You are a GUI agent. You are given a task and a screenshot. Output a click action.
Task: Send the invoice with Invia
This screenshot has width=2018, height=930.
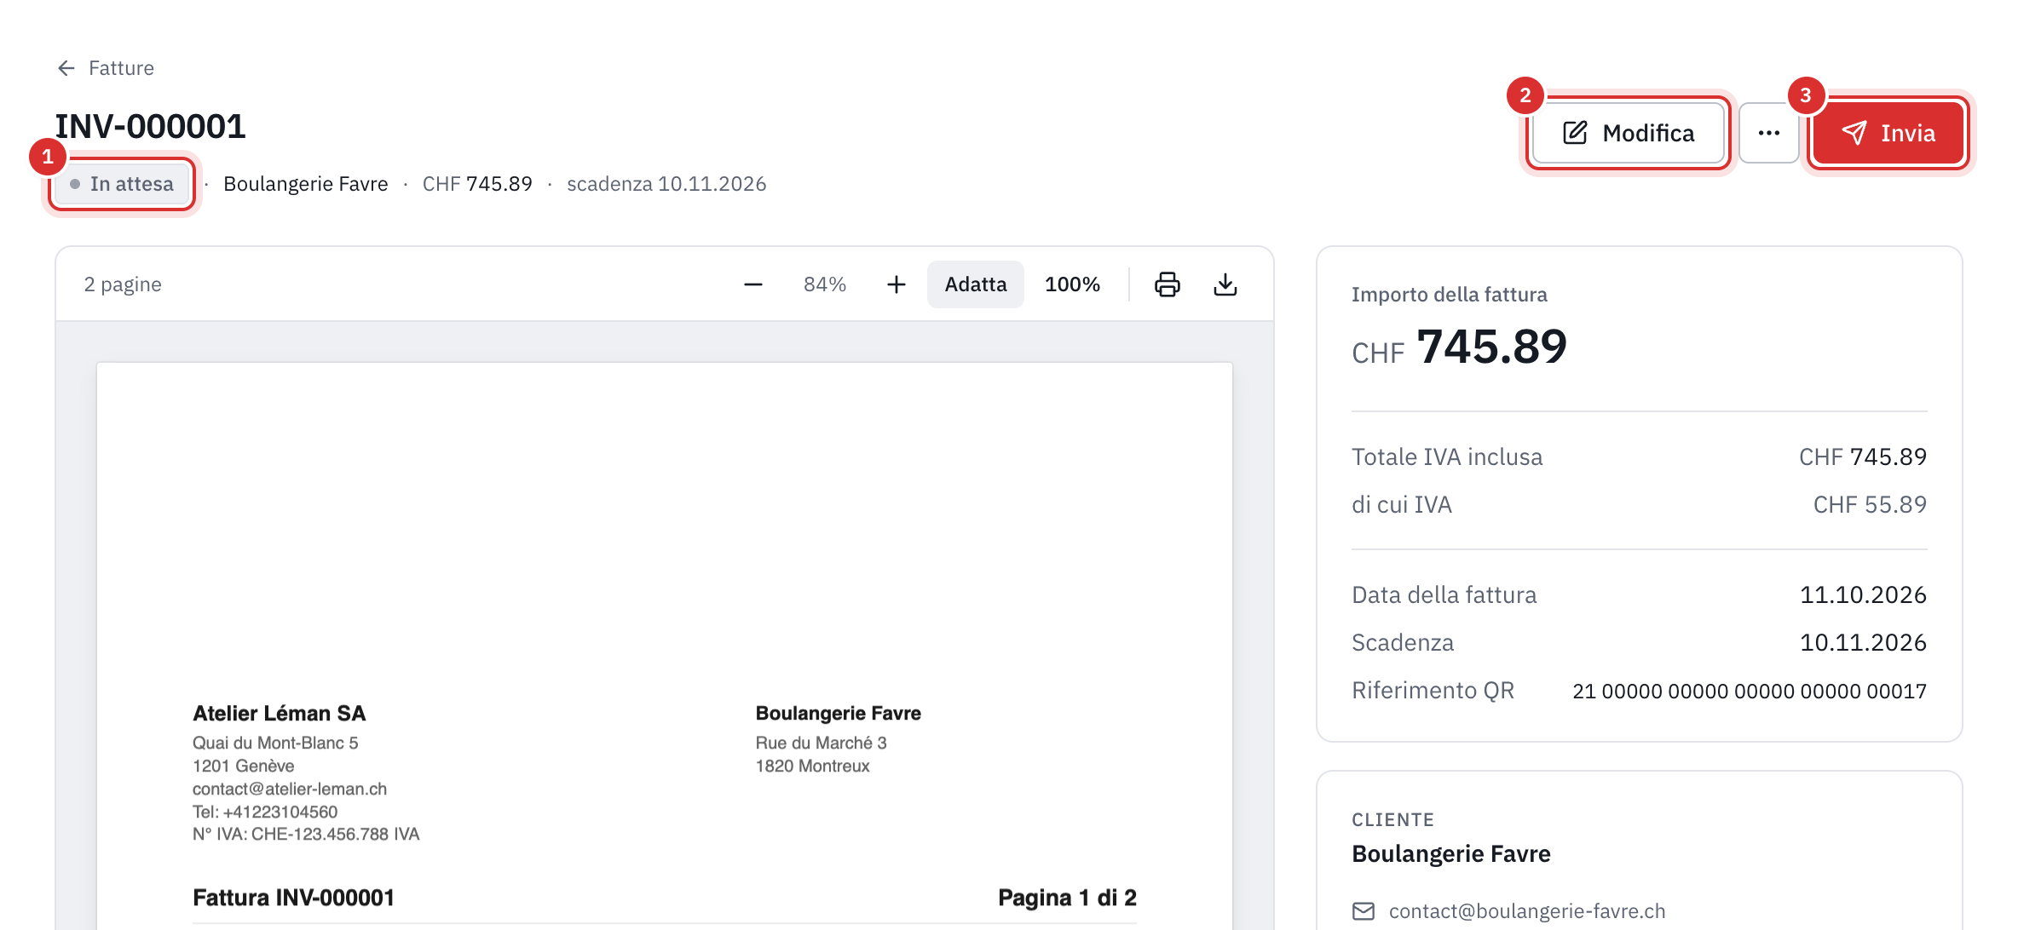click(1888, 133)
